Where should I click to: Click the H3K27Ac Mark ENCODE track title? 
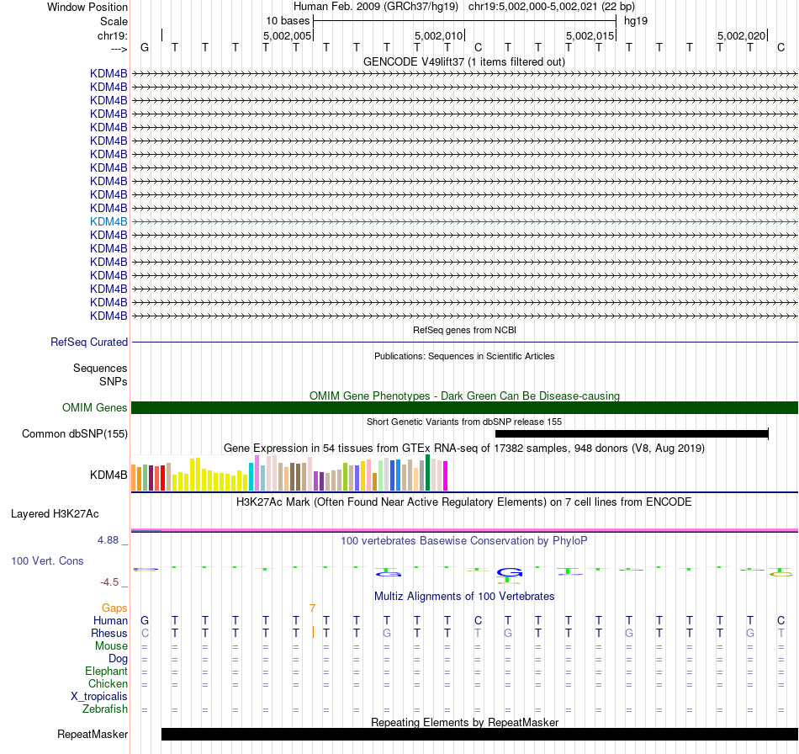(463, 502)
